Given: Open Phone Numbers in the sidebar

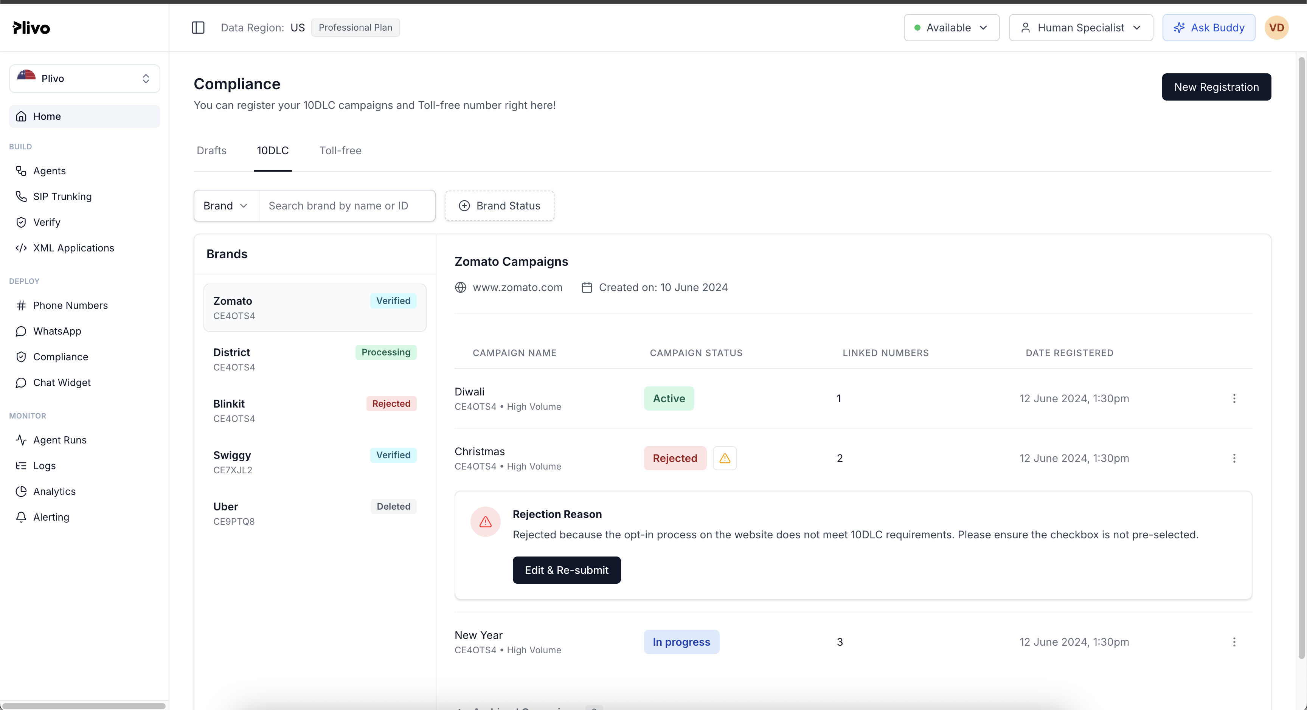Looking at the screenshot, I should pos(85,305).
